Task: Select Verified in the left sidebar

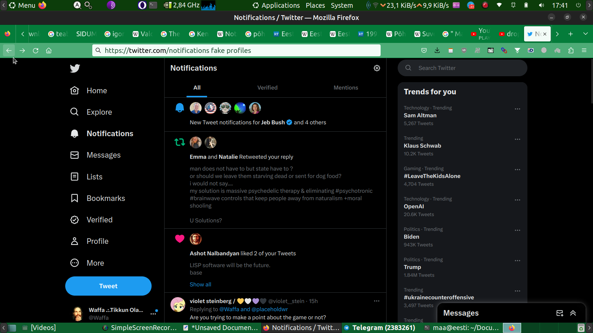Action: coord(91,220)
